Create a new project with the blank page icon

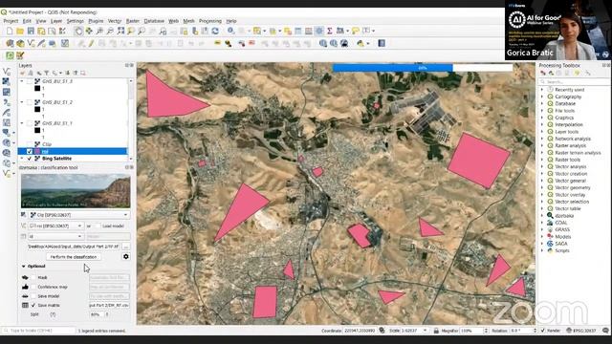pyautogui.click(x=10, y=31)
